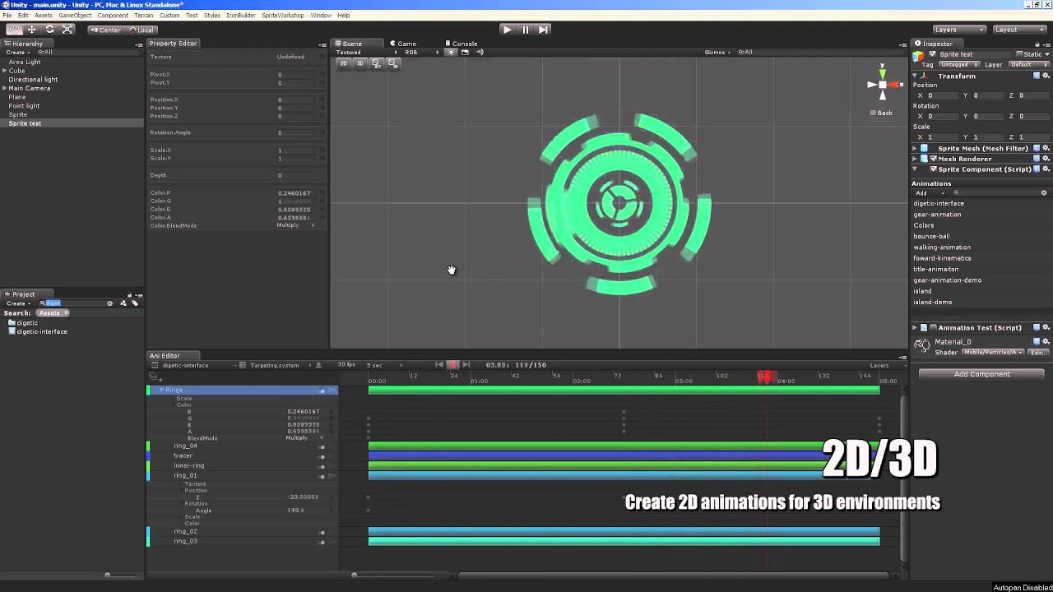This screenshot has width=1053, height=592.
Task: Toggle the Static checkbox for Sprite test
Action: click(1018, 53)
